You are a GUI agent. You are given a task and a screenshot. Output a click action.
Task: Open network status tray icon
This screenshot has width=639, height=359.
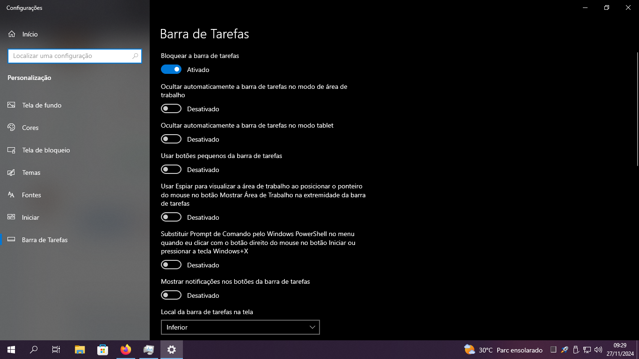click(587, 350)
